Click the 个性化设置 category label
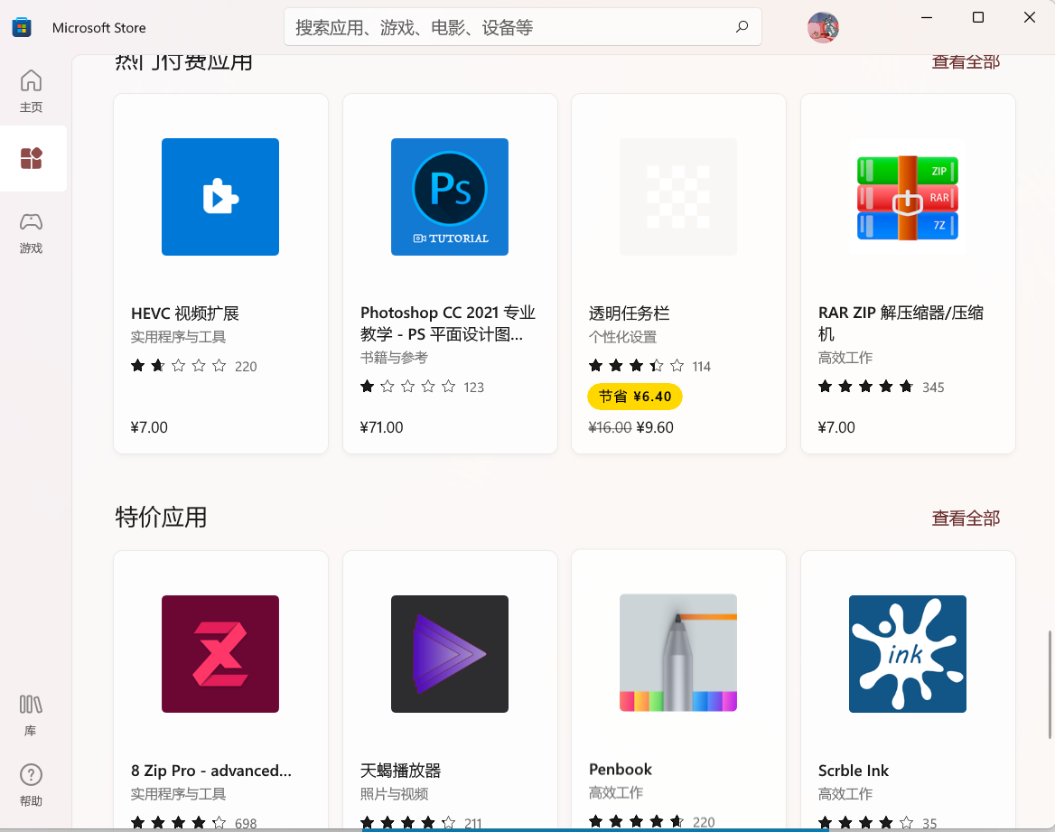1055x832 pixels. pos(622,337)
